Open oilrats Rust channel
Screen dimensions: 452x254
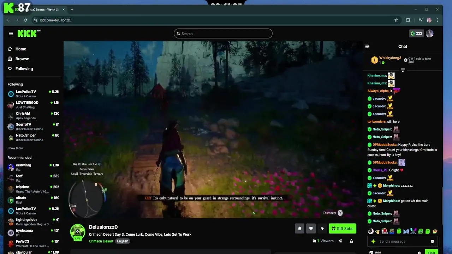(34, 200)
